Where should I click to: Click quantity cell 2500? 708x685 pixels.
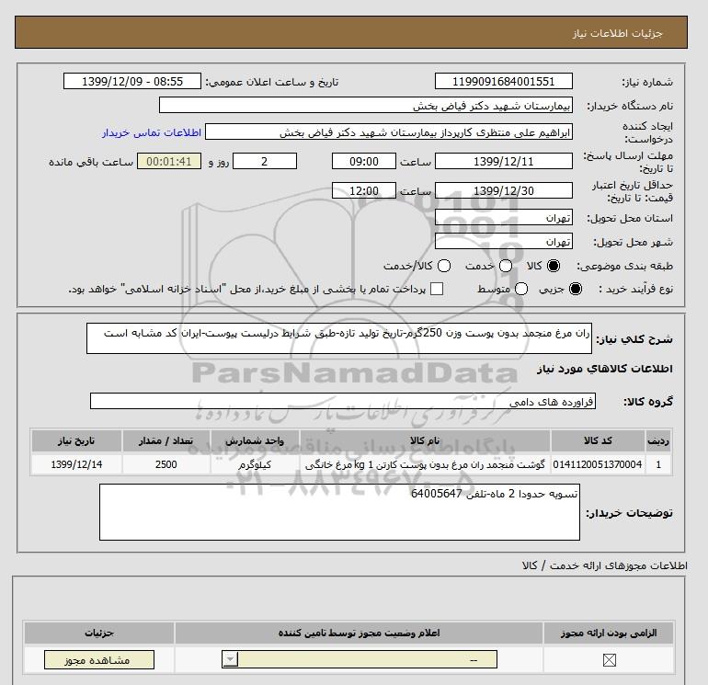pyautogui.click(x=166, y=464)
